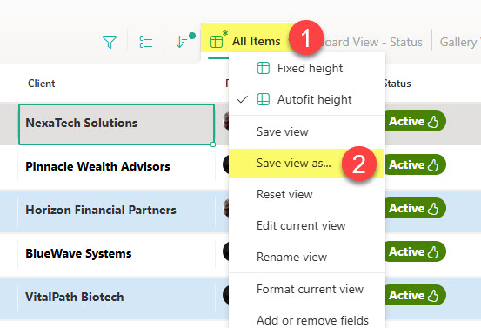
Task: Click the Client column header
Action: coord(42,84)
